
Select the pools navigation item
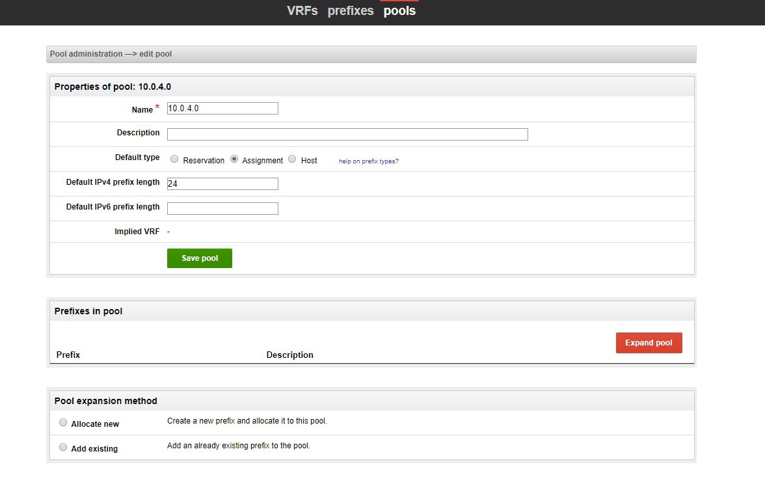(399, 10)
